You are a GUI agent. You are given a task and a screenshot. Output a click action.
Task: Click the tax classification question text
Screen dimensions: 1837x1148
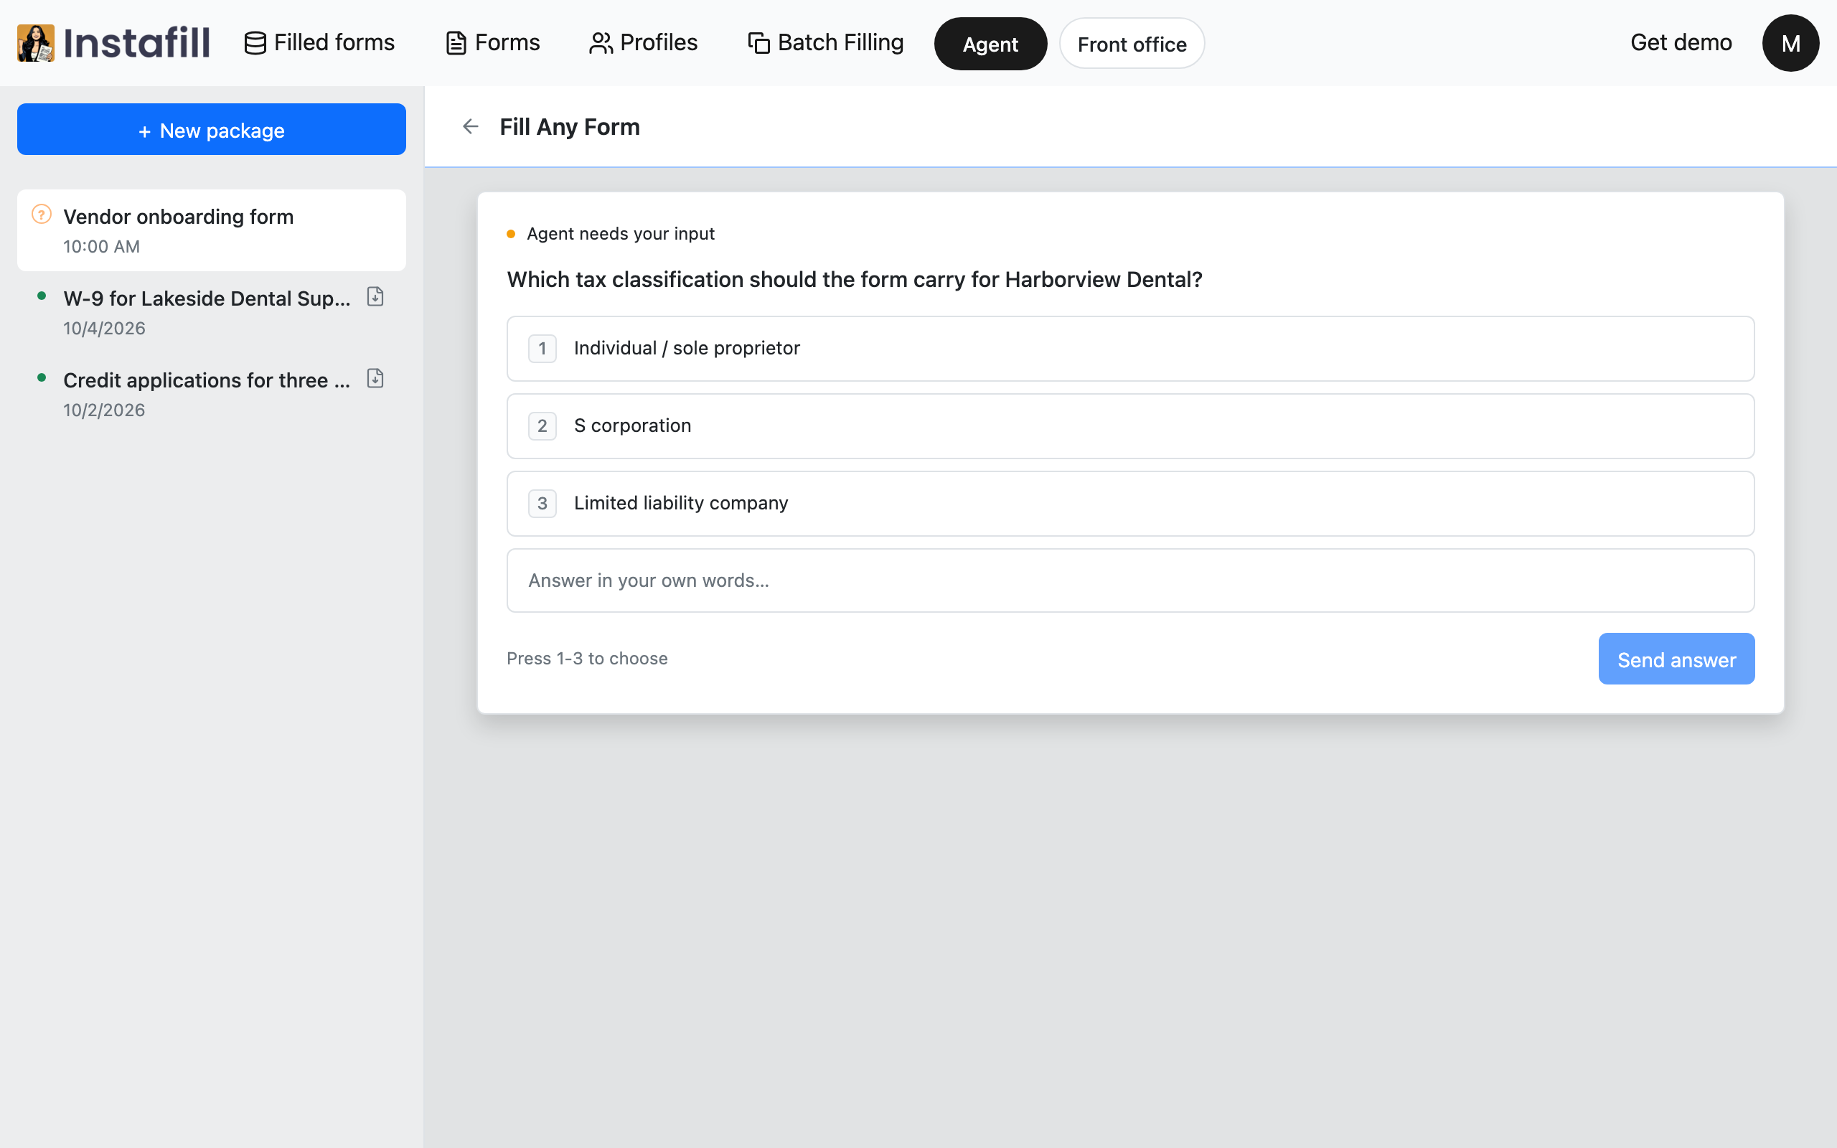pyautogui.click(x=855, y=279)
